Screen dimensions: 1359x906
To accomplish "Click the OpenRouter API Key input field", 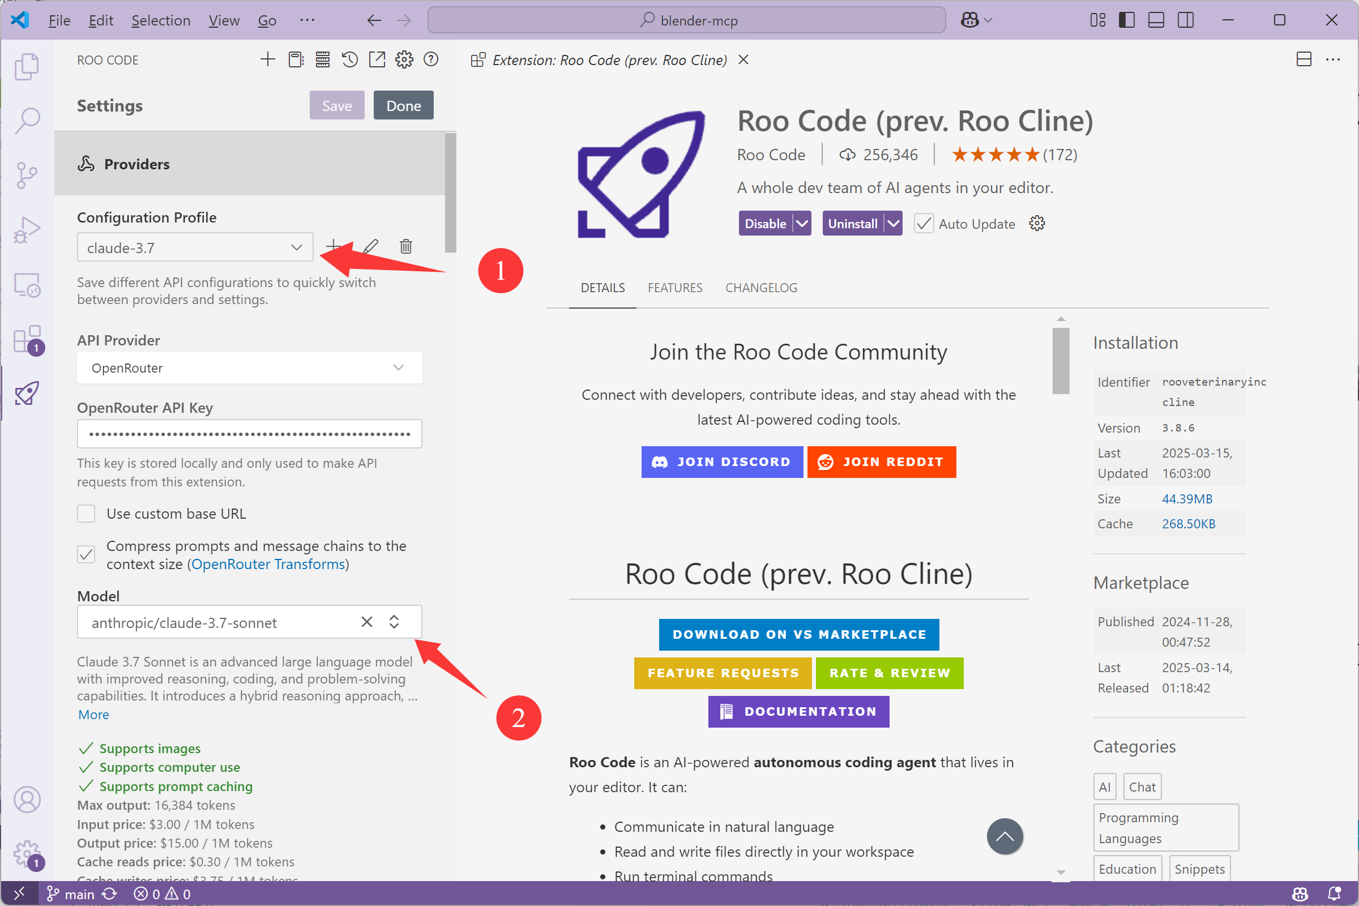I will (250, 435).
